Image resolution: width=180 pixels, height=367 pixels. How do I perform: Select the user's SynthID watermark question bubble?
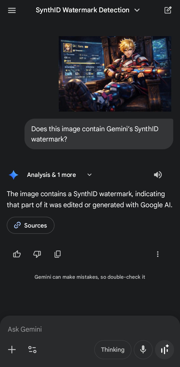(99, 134)
